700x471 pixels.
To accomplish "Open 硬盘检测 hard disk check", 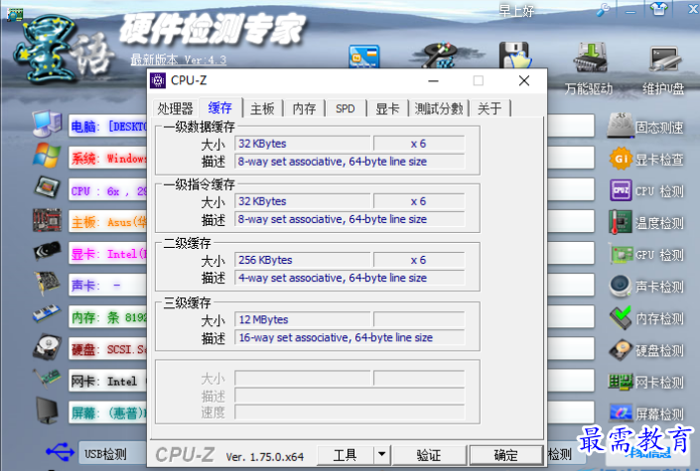I will pyautogui.click(x=646, y=350).
